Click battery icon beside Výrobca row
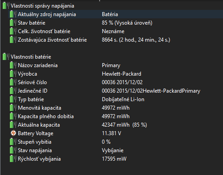Image resolution: width=223 pixels, height=175 pixels. point(13,74)
